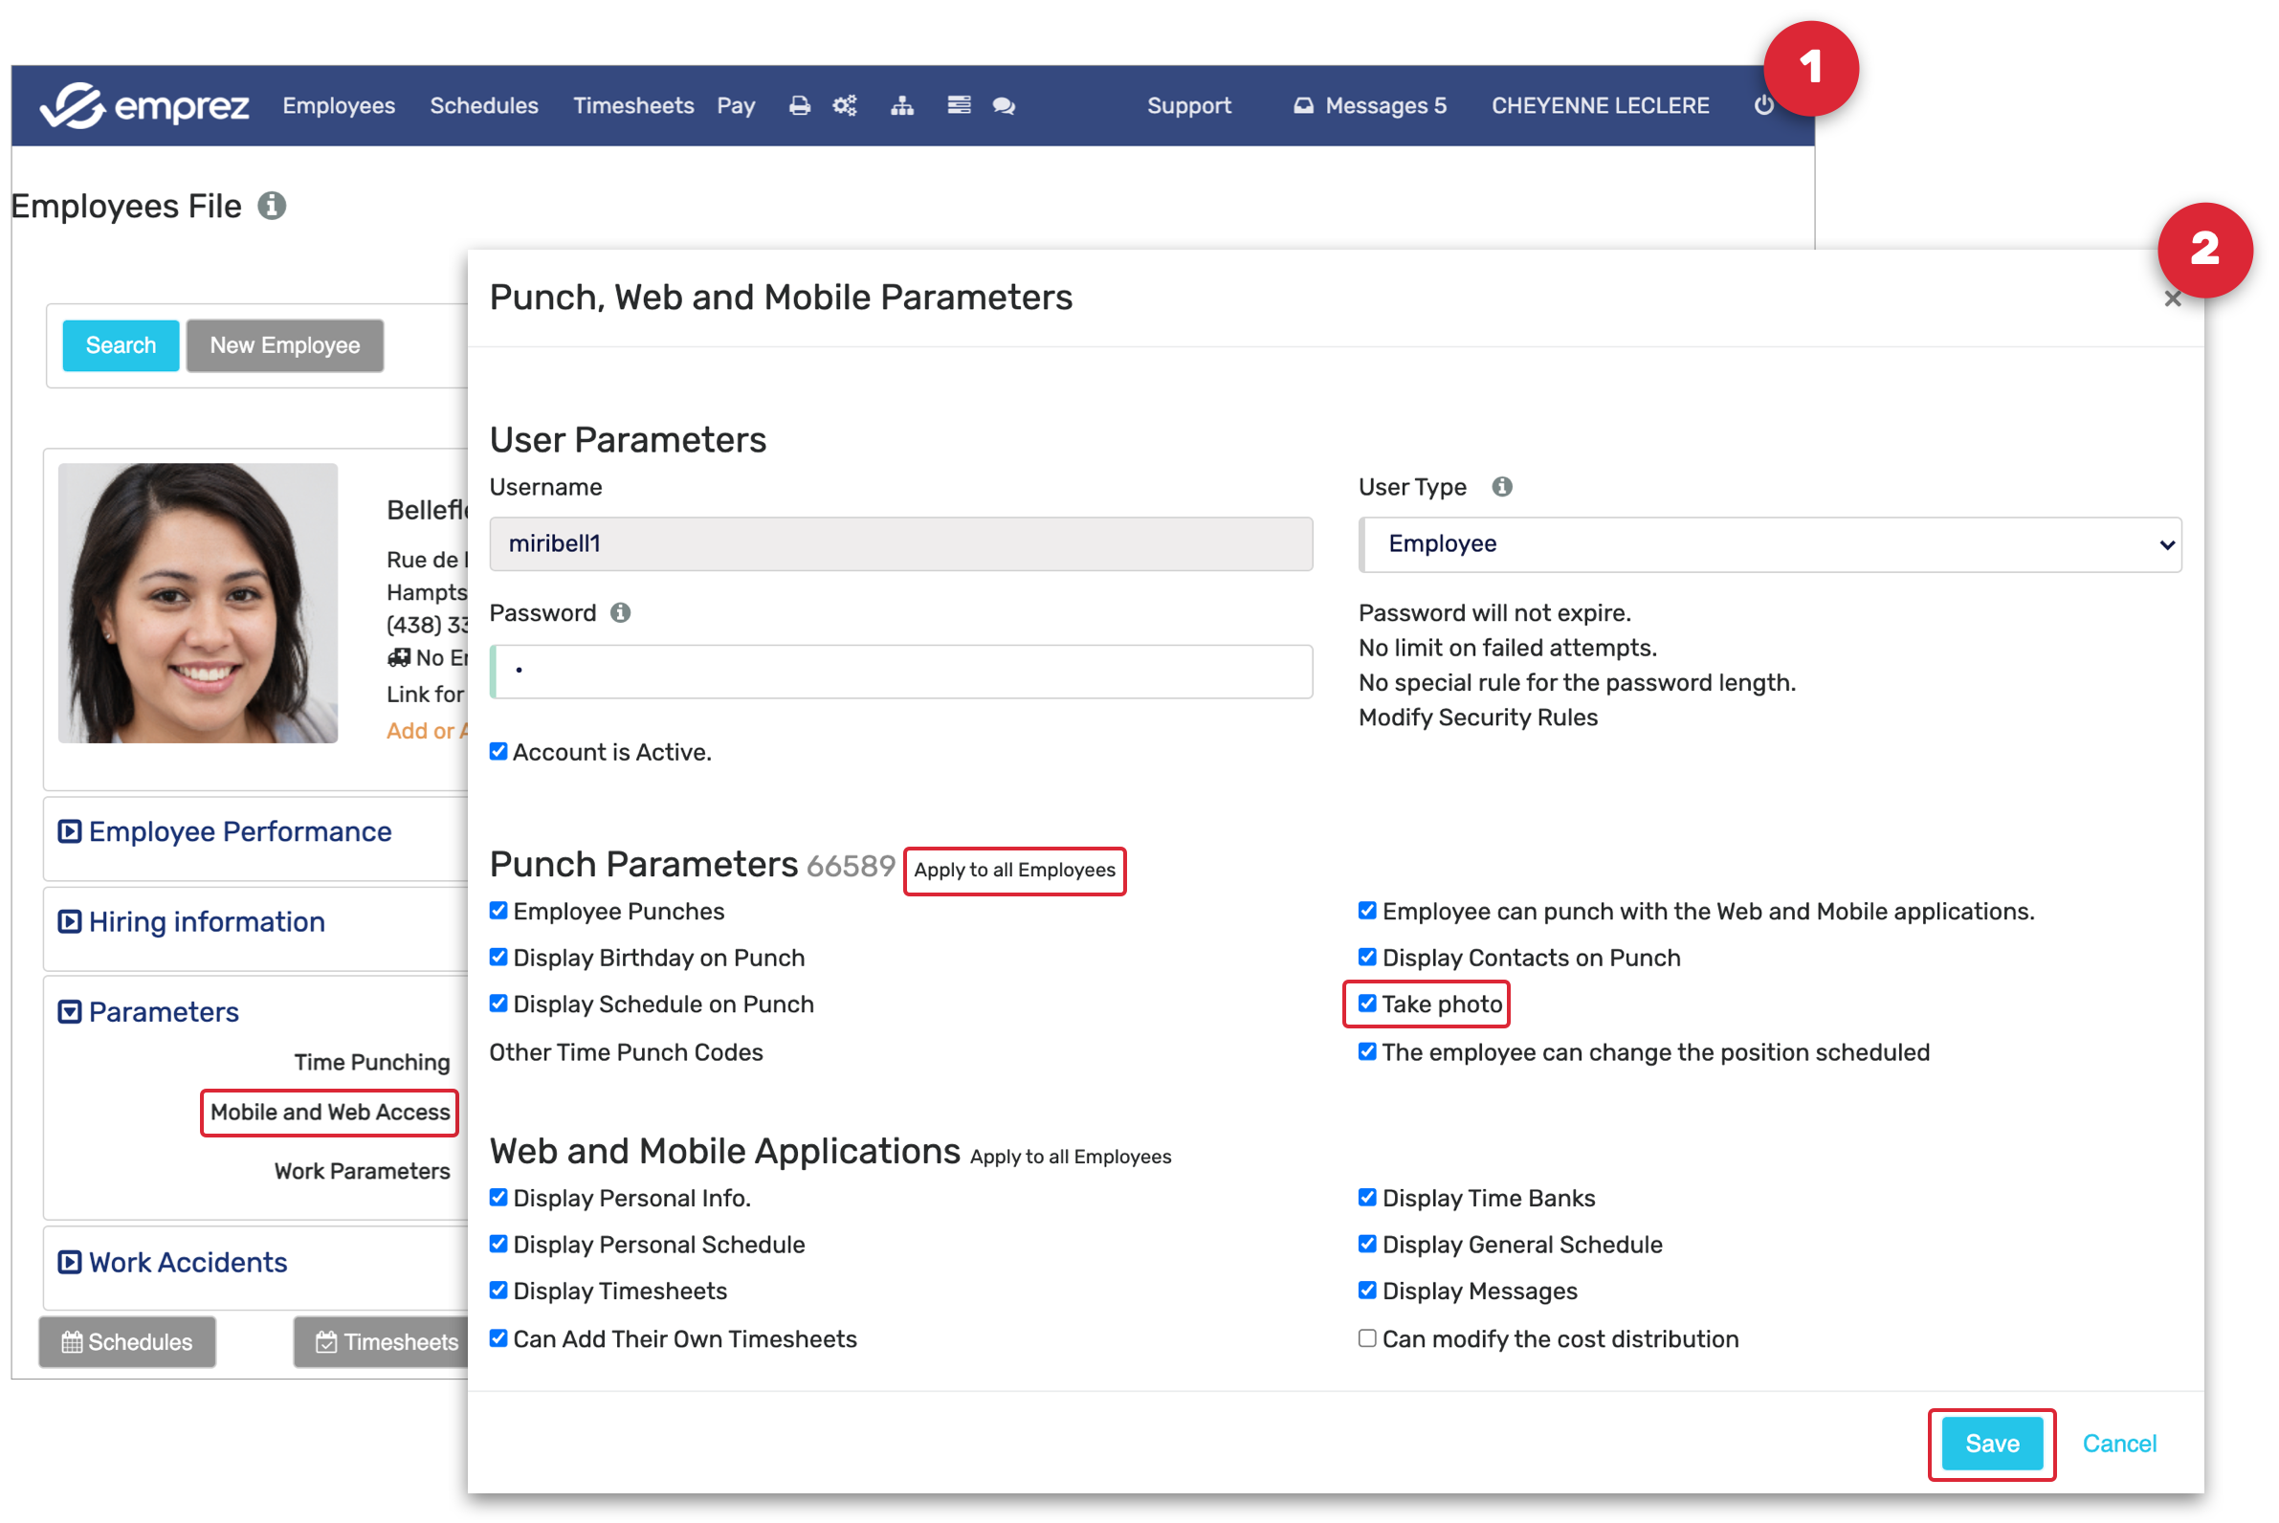Click Apply to all Employees for Punch Parameters
This screenshot has height=1523, width=2279.
[x=1014, y=871]
